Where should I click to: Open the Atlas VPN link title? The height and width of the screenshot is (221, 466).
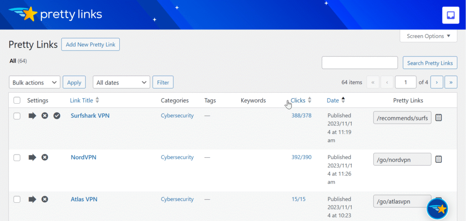(x=84, y=199)
